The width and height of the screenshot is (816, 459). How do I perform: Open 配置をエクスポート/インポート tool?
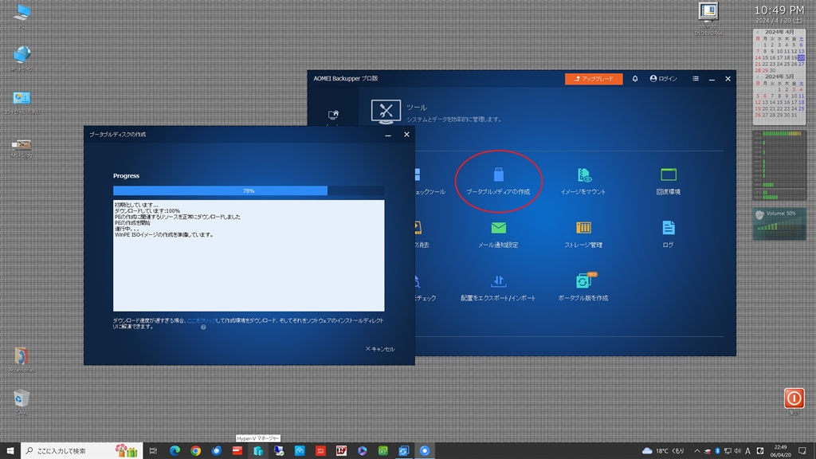(498, 288)
